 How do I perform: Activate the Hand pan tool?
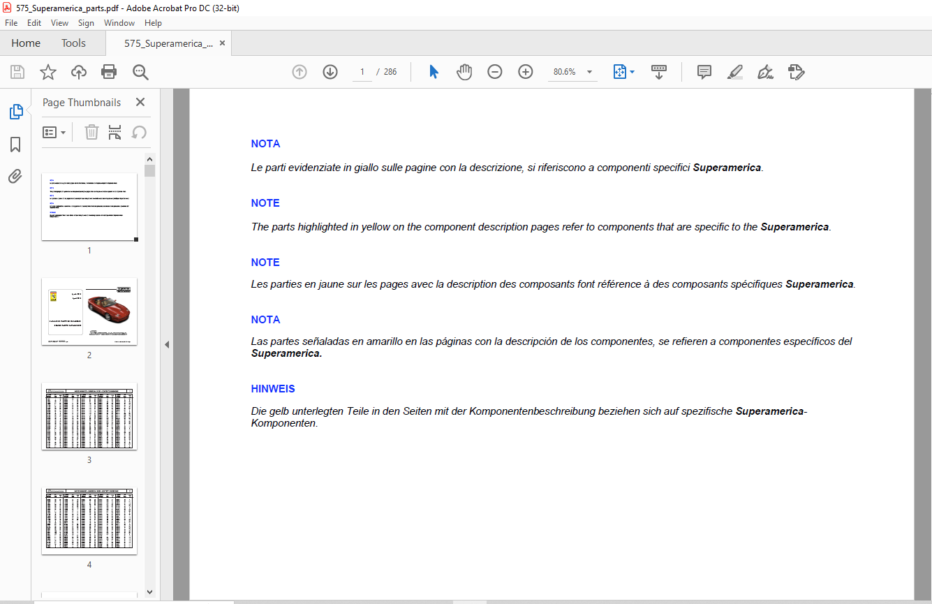click(x=464, y=72)
